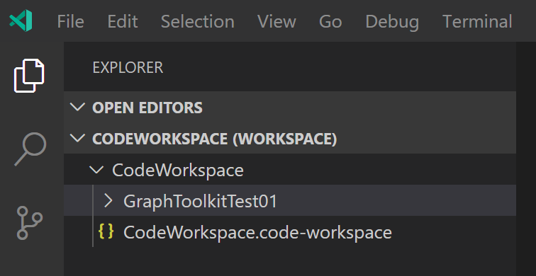
Task: Open the File menu
Action: pos(70,21)
